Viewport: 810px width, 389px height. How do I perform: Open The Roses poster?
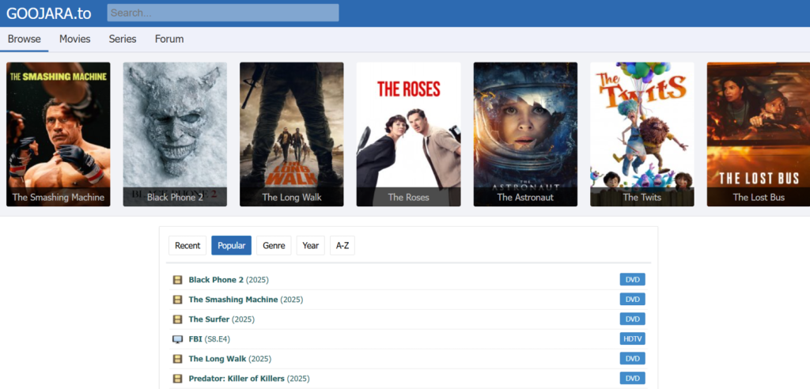[409, 134]
